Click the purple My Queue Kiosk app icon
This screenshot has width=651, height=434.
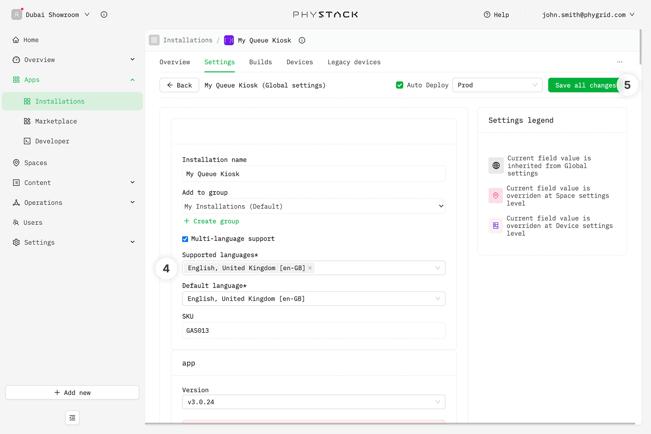(229, 40)
